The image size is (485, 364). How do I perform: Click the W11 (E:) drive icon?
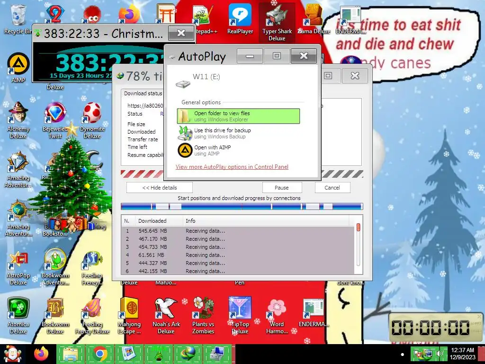pyautogui.click(x=183, y=84)
